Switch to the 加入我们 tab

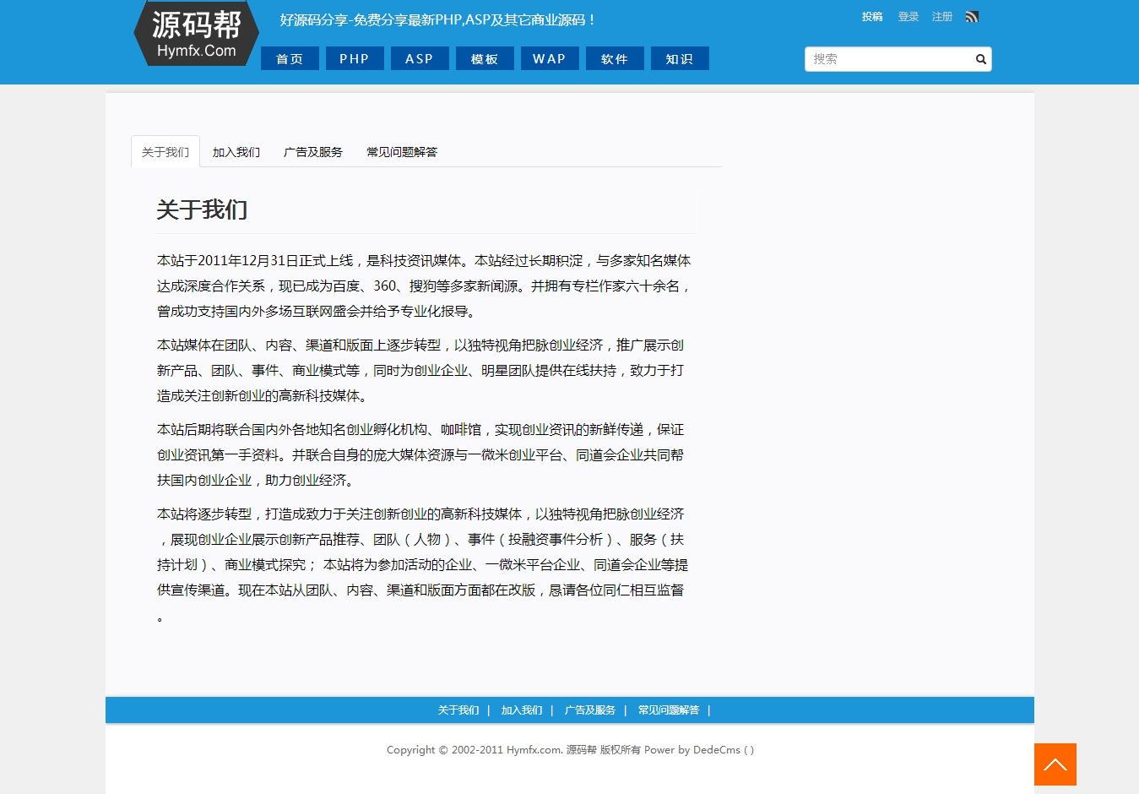[236, 152]
